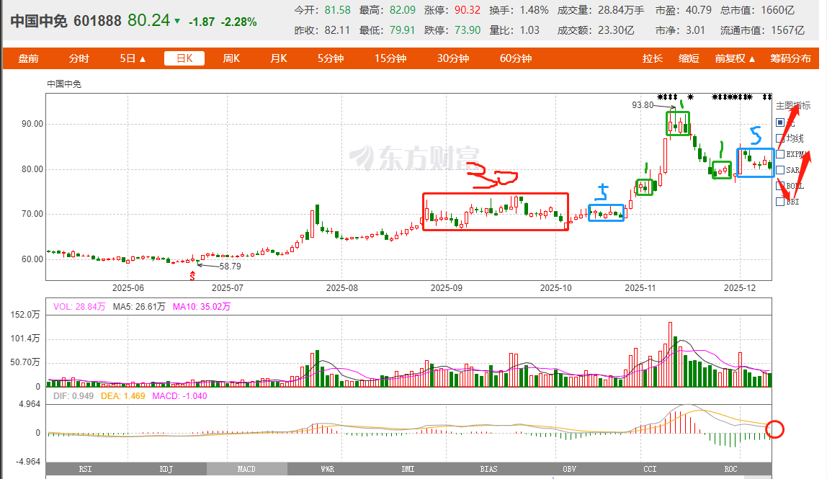The height and width of the screenshot is (479, 827).
Task: Click the 成交量 value 28.84万手
Action: point(621,10)
